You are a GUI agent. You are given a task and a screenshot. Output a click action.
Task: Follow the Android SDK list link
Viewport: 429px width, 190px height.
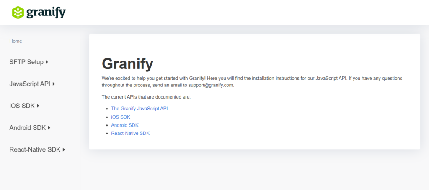click(125, 125)
